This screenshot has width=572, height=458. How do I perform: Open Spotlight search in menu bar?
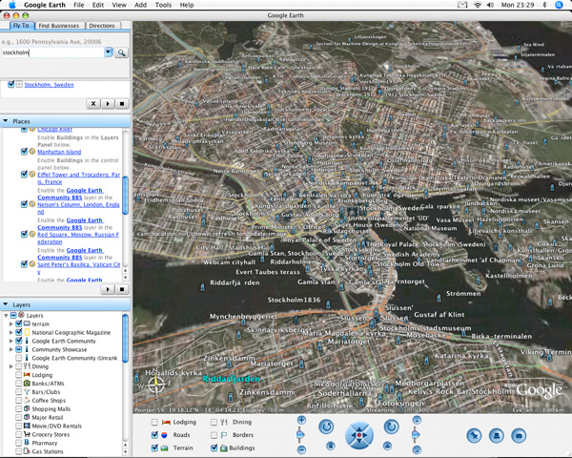point(559,5)
